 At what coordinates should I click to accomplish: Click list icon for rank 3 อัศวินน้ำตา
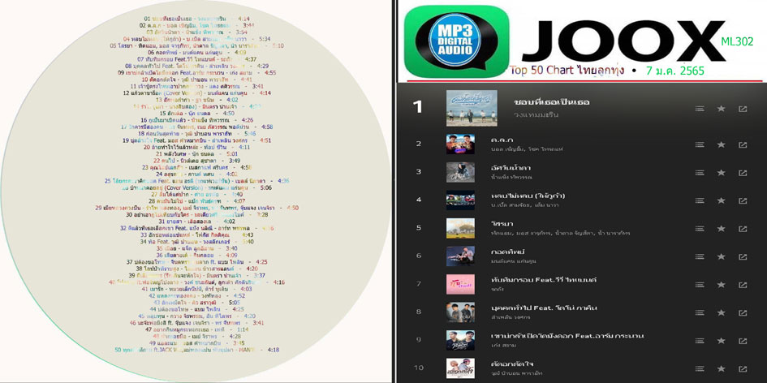(700, 173)
